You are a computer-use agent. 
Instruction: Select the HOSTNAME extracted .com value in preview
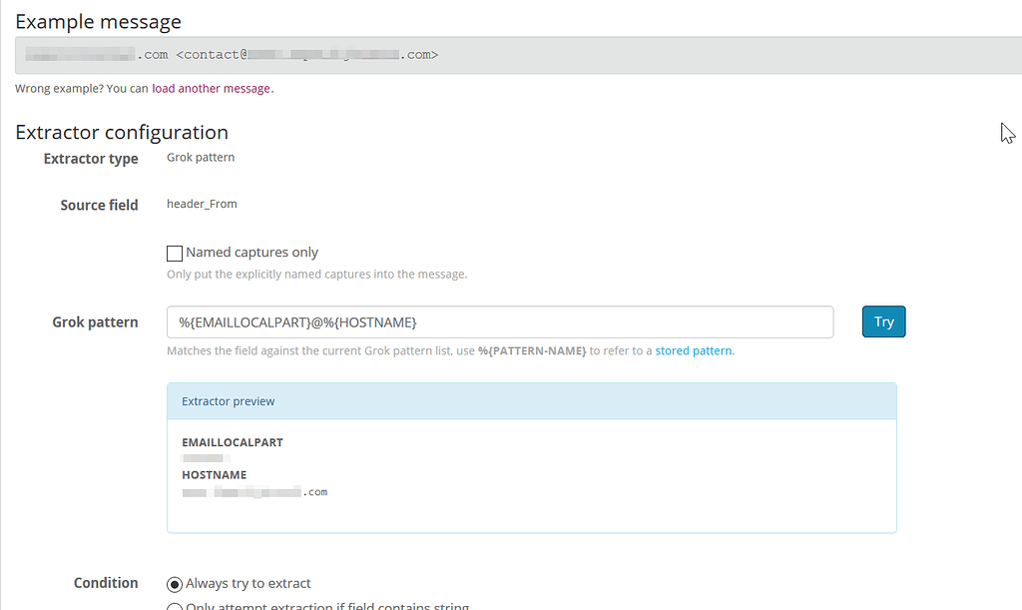[x=254, y=491]
